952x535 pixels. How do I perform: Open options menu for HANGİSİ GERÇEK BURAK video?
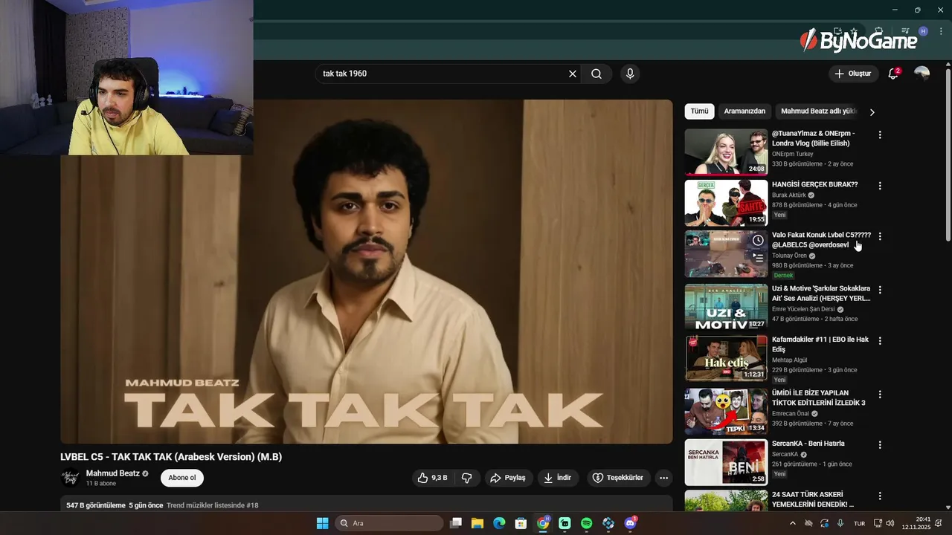pos(880,186)
